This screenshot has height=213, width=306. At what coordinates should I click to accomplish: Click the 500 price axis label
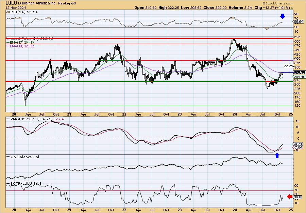[x=297, y=42]
